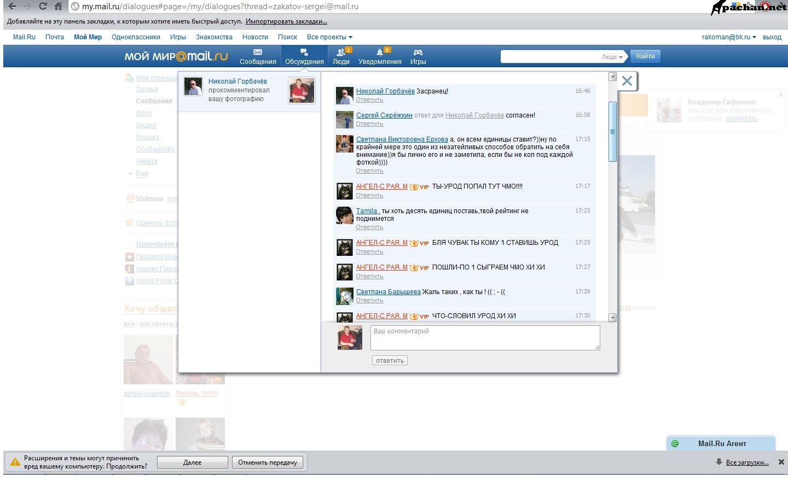
Task: Click the Мой Мир@mail.ru logo
Action: tap(176, 56)
